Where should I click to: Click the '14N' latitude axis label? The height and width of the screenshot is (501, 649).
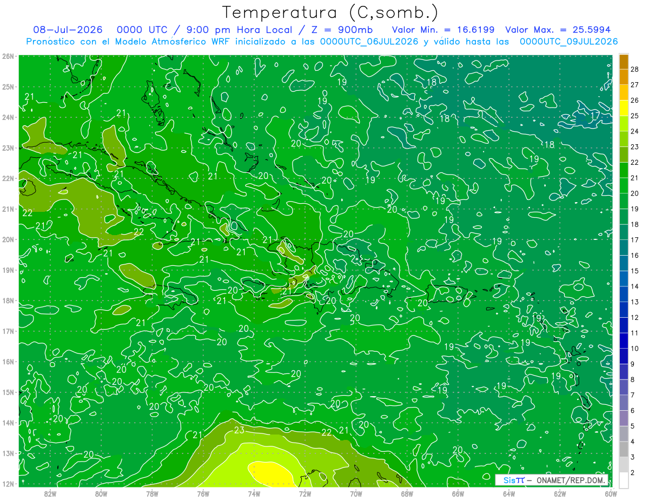coord(9,423)
